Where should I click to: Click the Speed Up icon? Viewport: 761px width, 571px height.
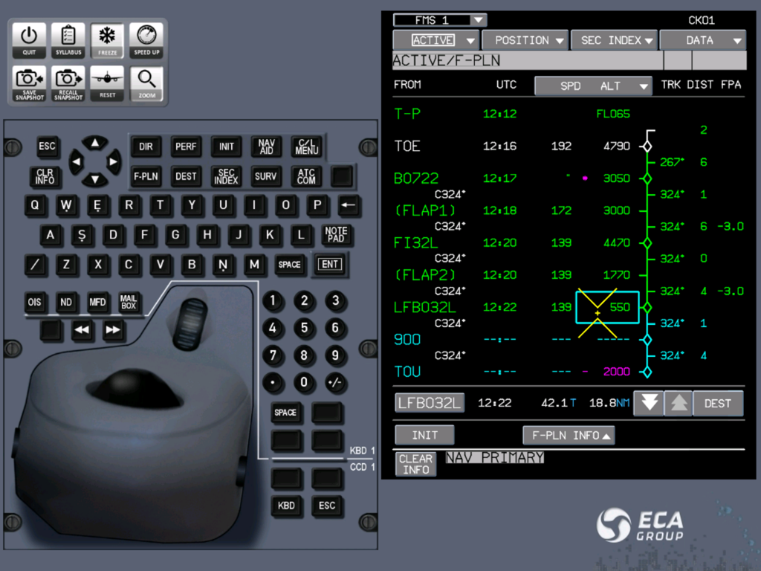[x=146, y=40]
